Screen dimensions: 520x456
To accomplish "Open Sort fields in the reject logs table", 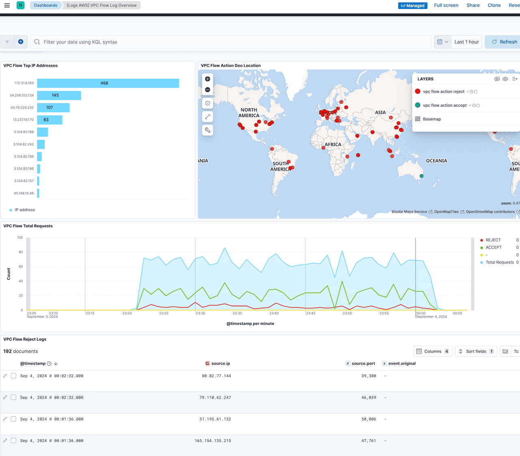I will tap(476, 351).
